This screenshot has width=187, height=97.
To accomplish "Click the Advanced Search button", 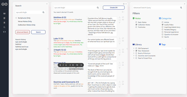I will pos(23,32).
